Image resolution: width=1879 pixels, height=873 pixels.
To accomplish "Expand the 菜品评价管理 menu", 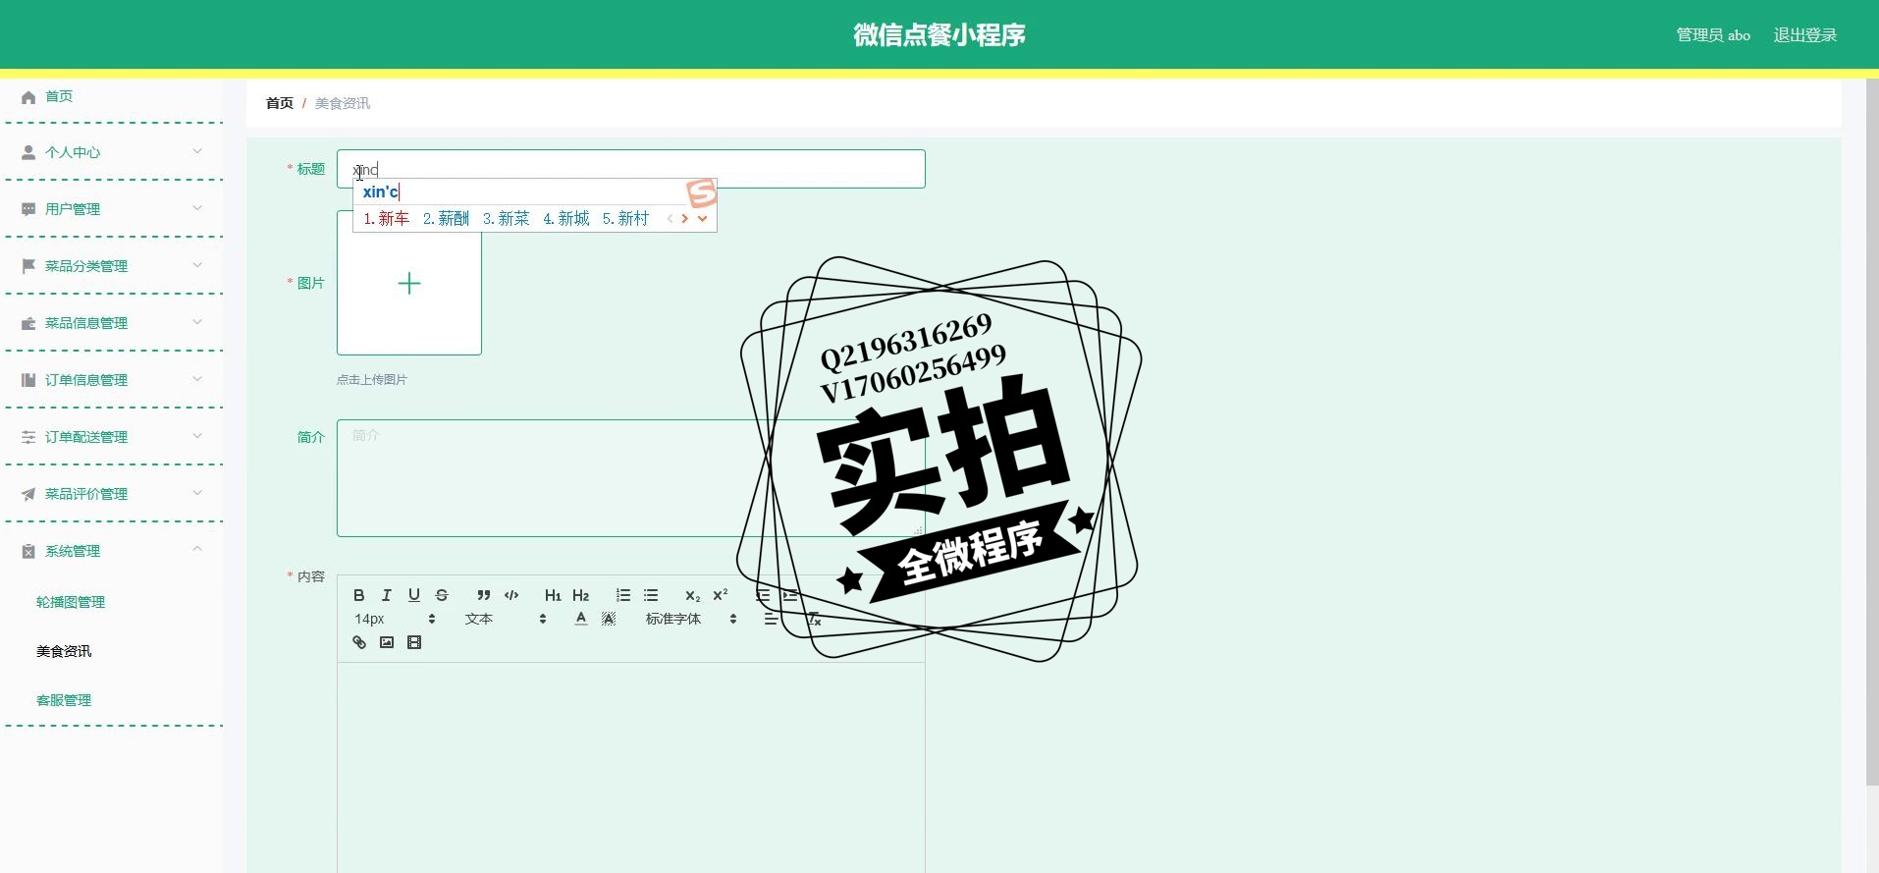I will pyautogui.click(x=114, y=494).
